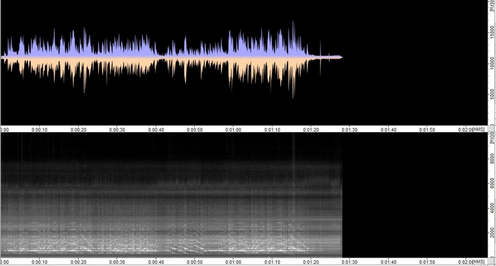Select the 10000 label on waveform axis

coord(492,61)
